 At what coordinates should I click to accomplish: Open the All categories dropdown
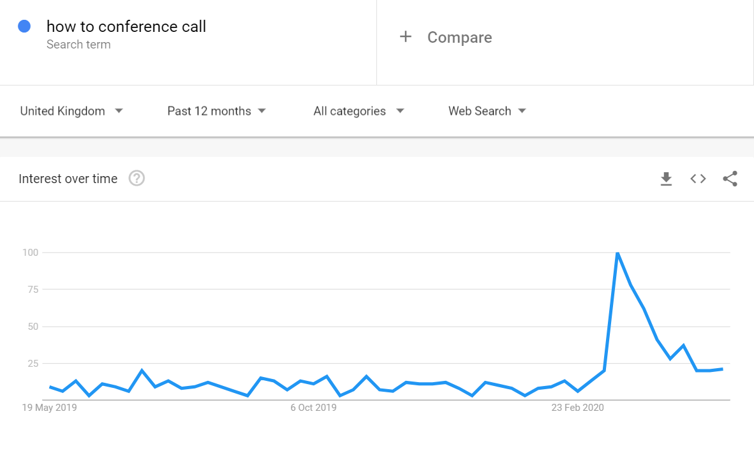[359, 111]
